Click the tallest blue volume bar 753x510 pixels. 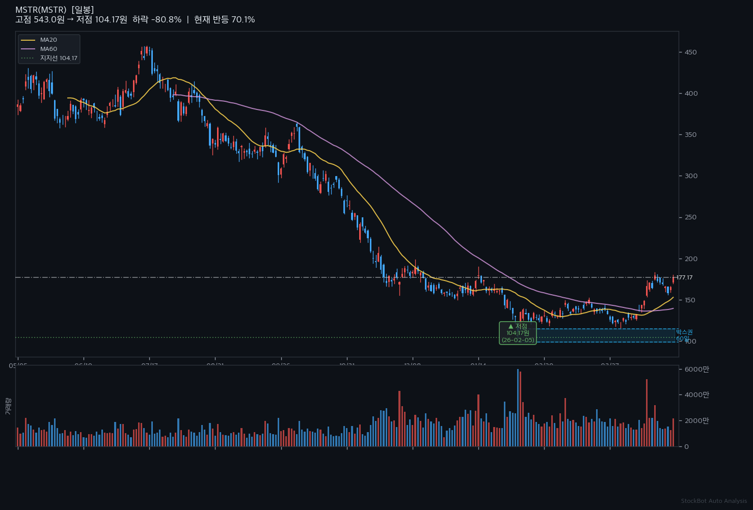(518, 408)
